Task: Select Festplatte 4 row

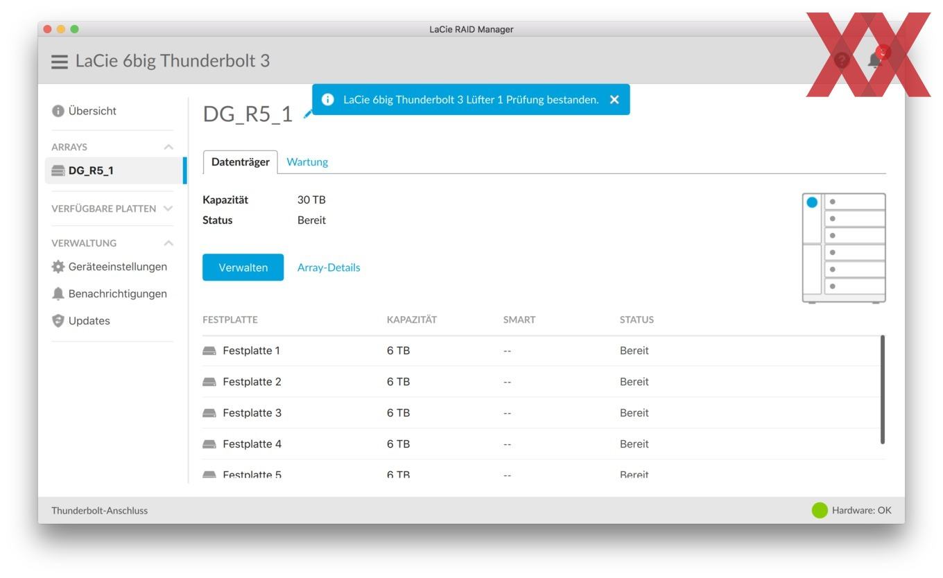Action: [x=541, y=444]
